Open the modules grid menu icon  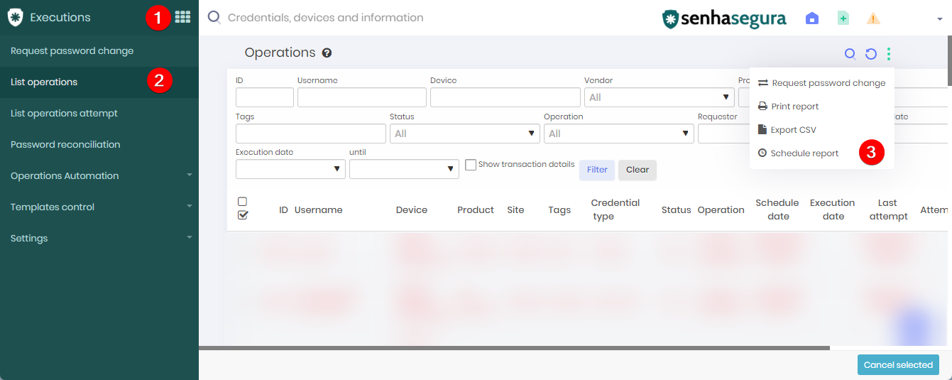click(x=182, y=17)
